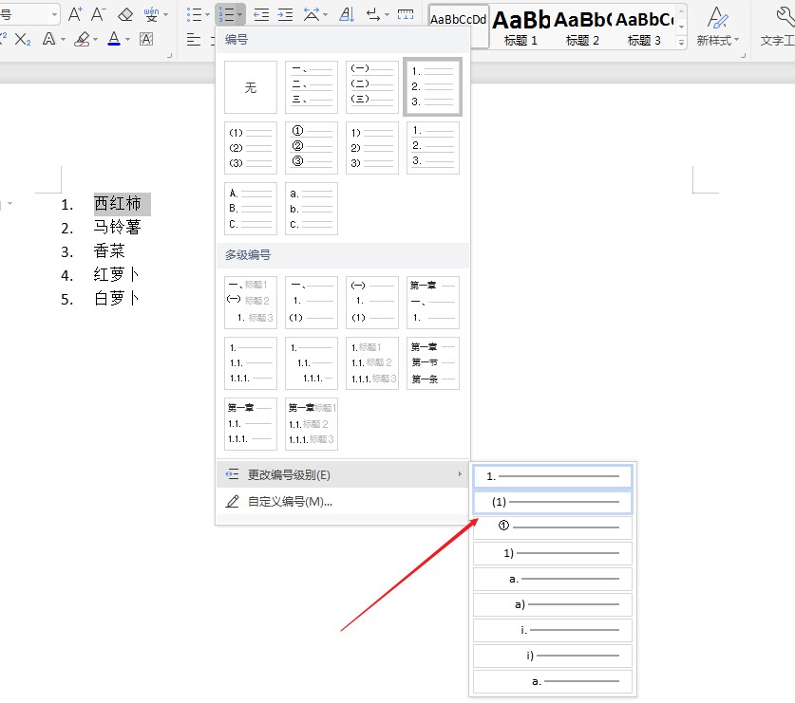Click the increase indent icon

(x=286, y=14)
